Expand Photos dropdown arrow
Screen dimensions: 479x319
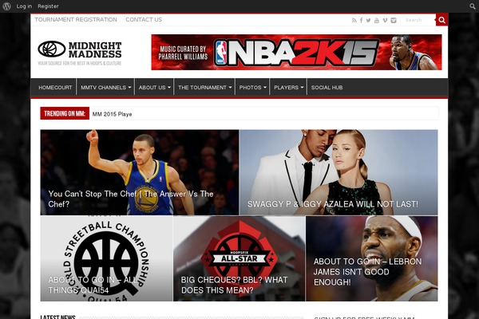tap(265, 88)
